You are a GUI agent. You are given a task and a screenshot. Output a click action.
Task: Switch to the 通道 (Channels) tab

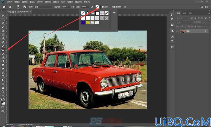[185, 13]
